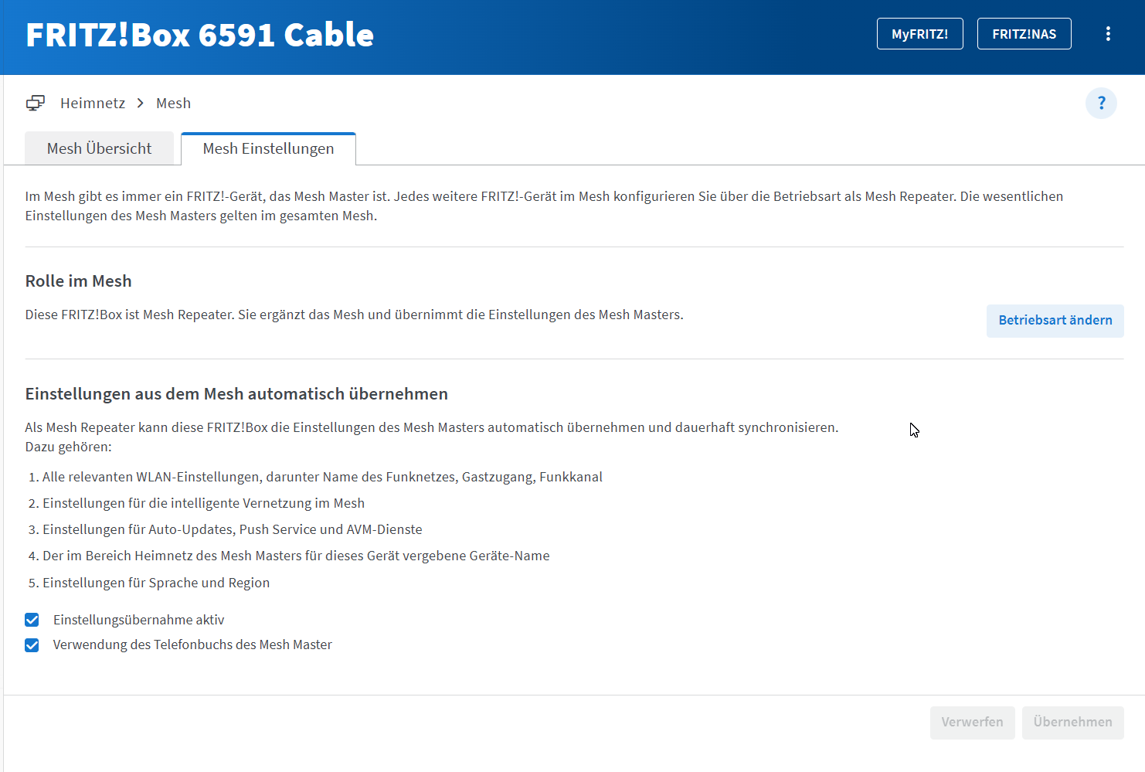
Task: Open MyFRITZ! from the header
Action: (x=919, y=34)
